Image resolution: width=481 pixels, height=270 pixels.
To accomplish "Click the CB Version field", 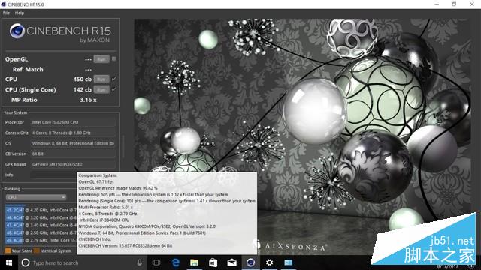I will (x=74, y=154).
